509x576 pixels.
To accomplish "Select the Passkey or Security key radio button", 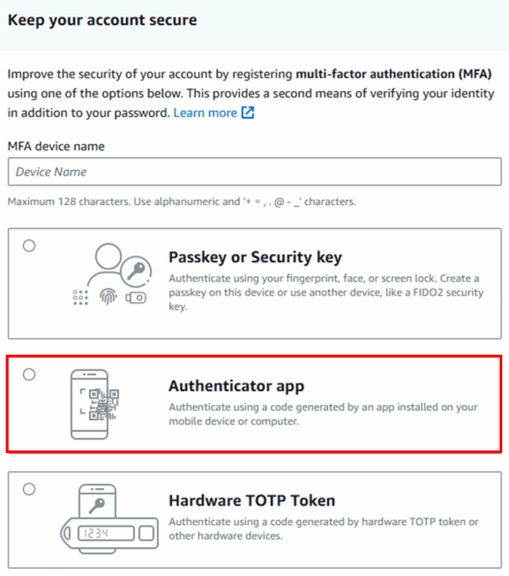I will tap(29, 245).
